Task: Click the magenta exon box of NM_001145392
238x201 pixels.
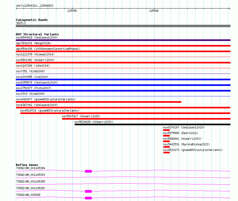Action: coord(88,191)
